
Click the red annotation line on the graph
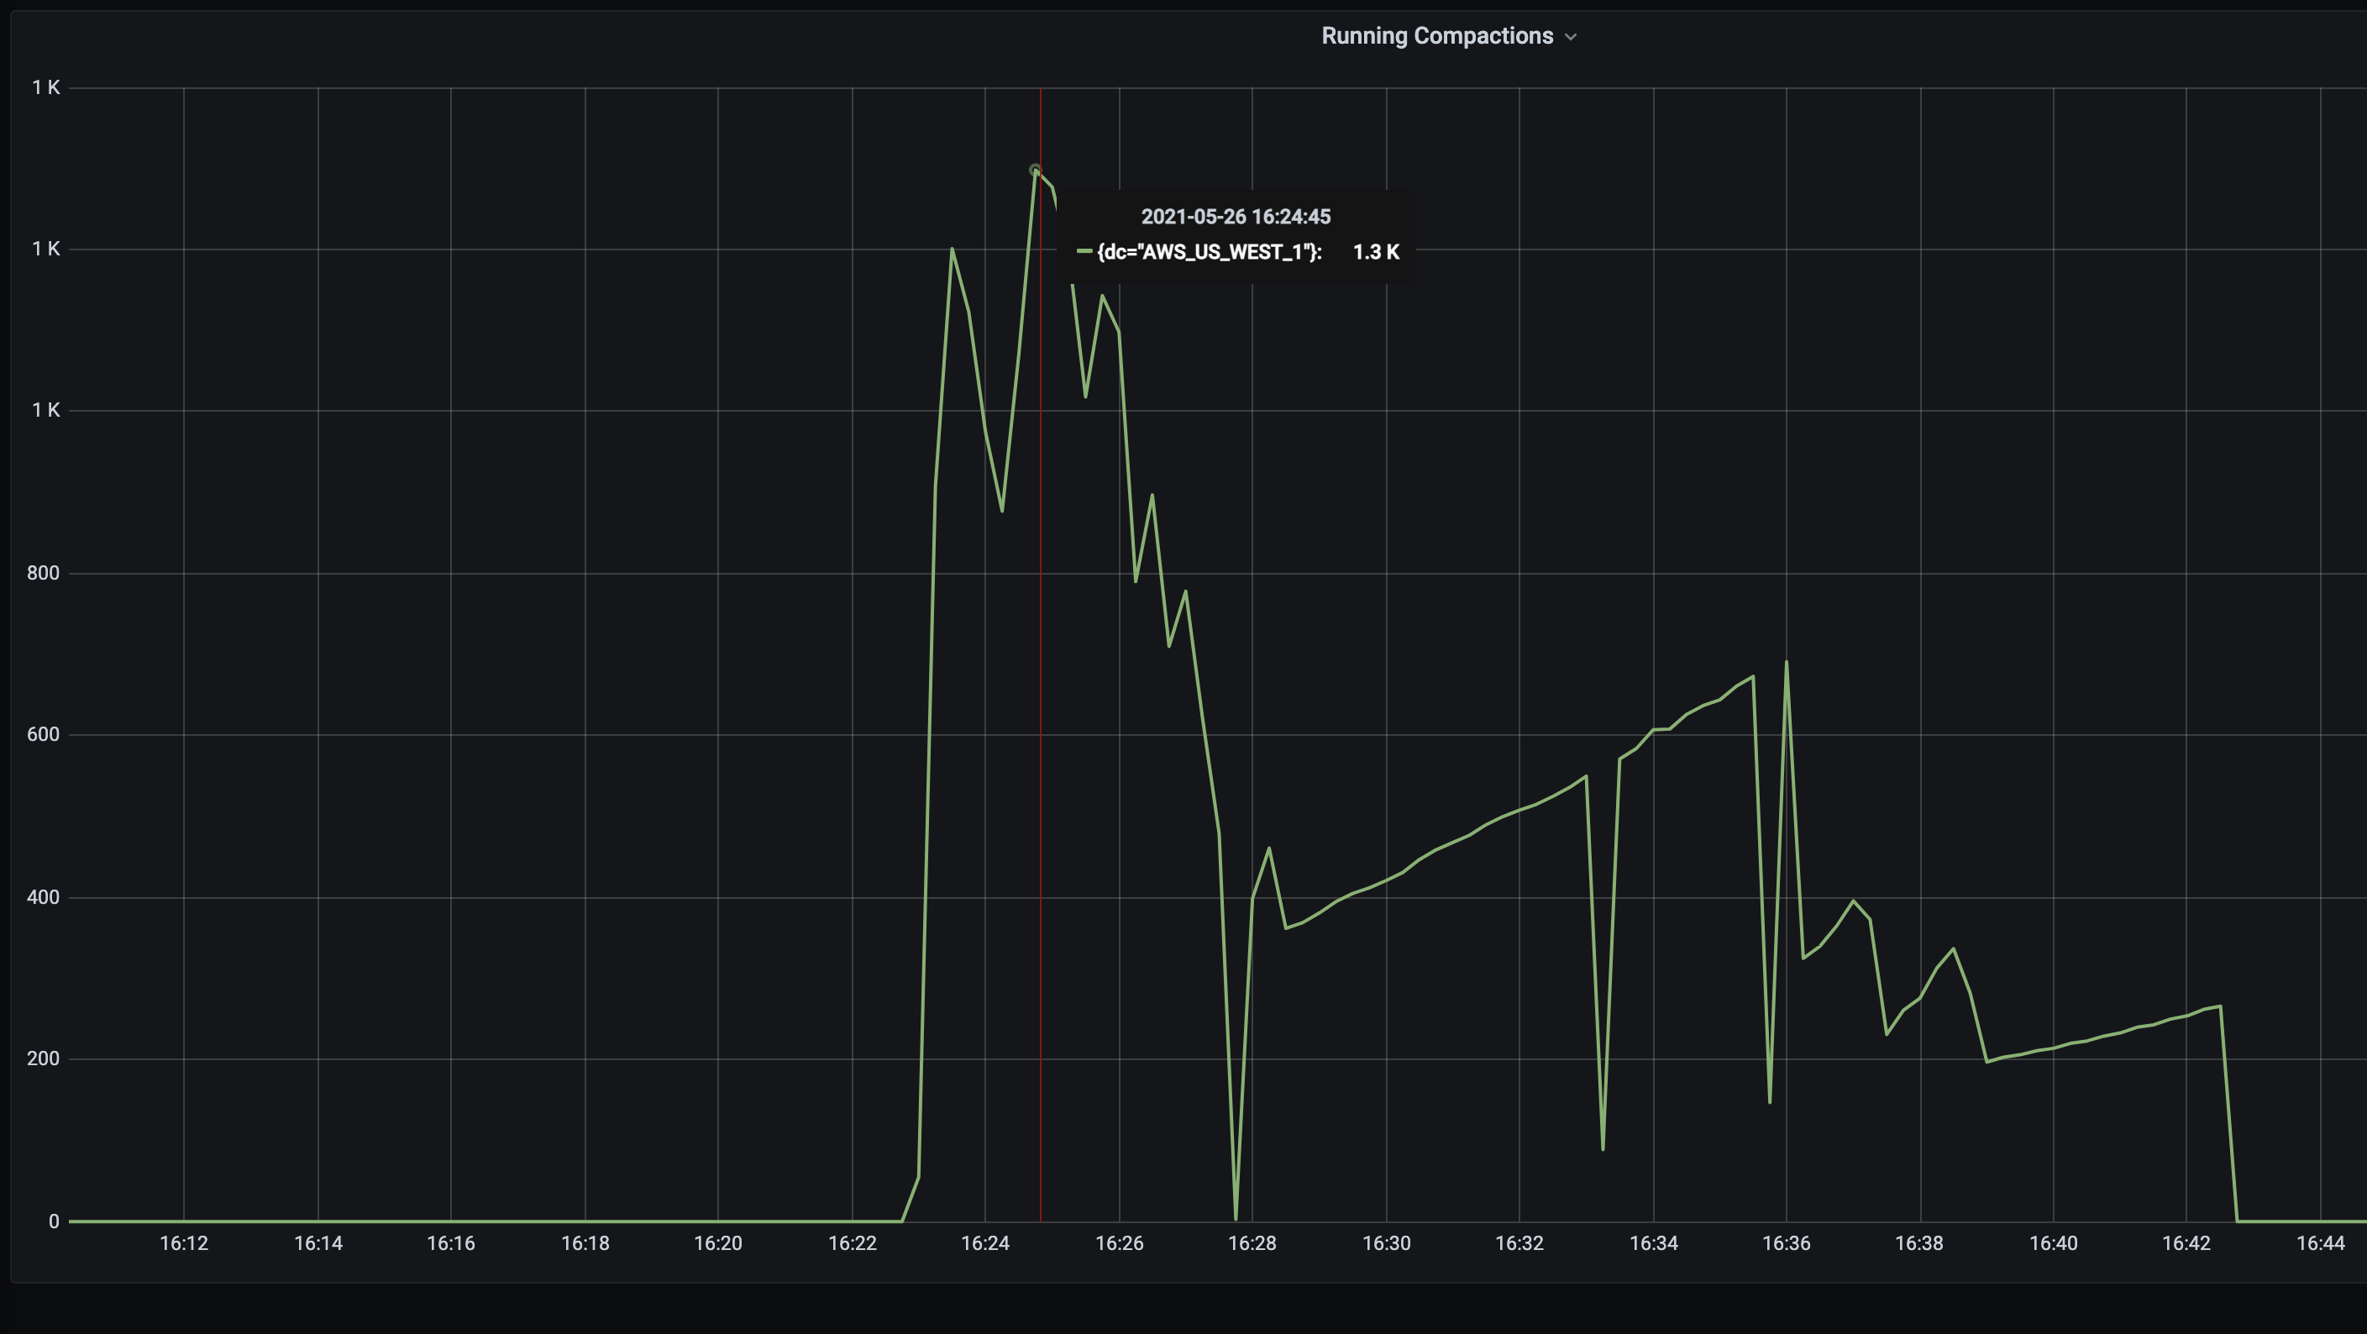click(x=1040, y=643)
